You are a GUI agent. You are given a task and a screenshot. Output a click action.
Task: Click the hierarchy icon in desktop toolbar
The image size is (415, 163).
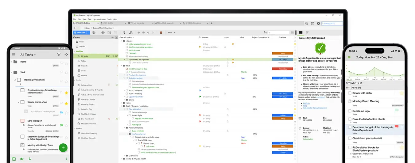click(x=131, y=32)
